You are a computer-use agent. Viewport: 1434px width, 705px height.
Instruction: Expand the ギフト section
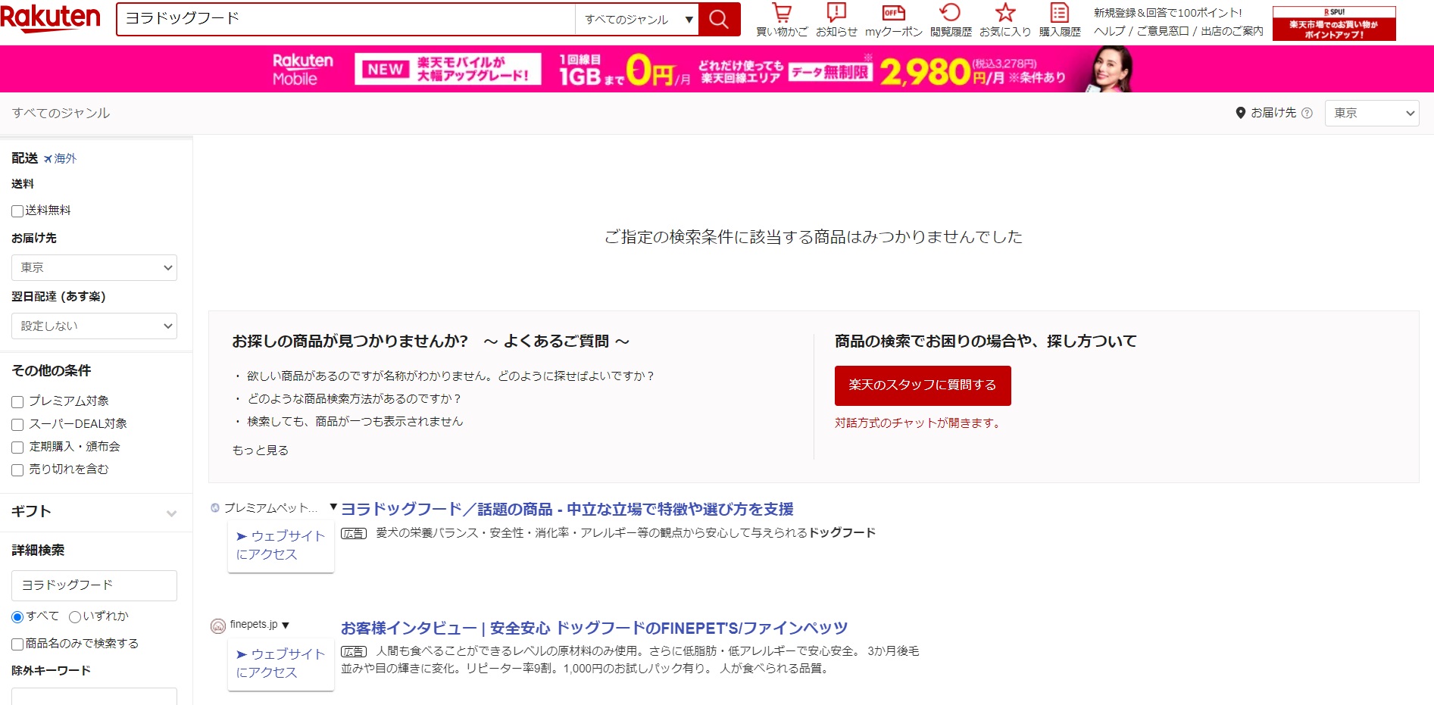coord(95,512)
